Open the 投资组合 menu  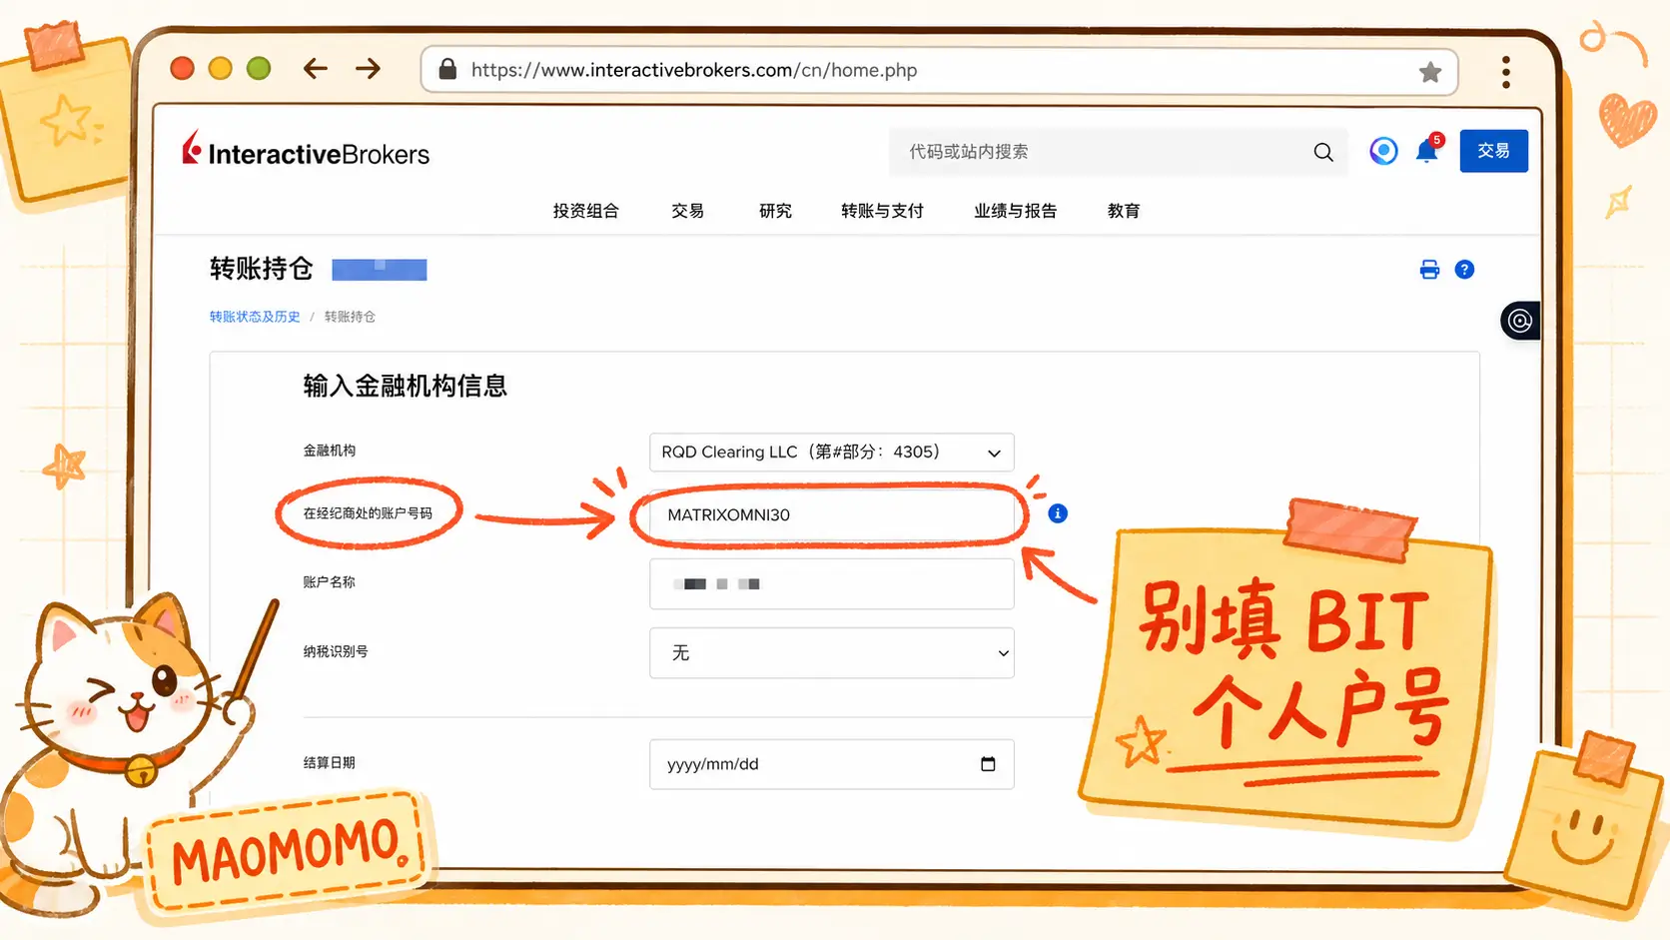click(586, 211)
